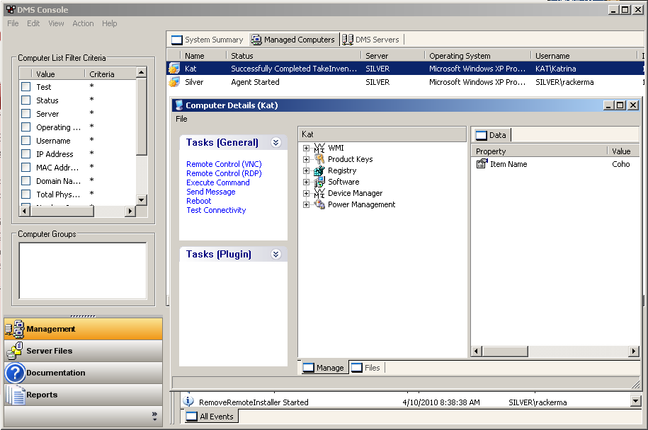The height and width of the screenshot is (430, 648).
Task: Switch to the Files tab
Action: 366,368
